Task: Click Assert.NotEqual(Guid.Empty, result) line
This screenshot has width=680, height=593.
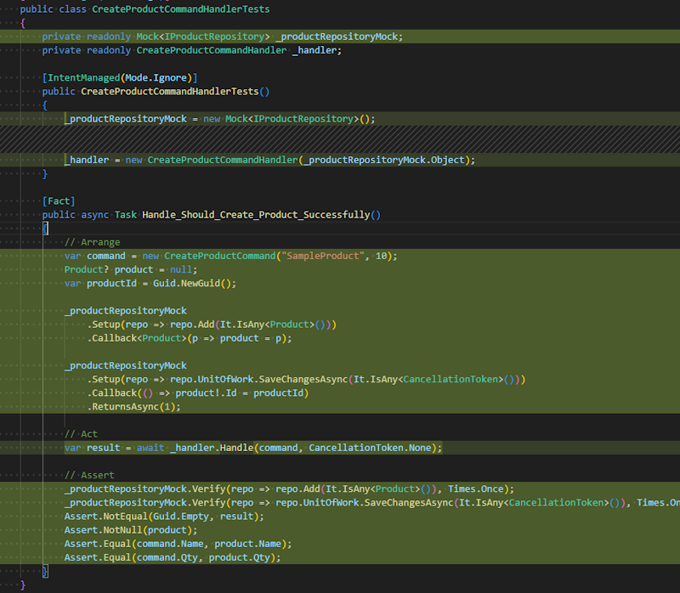Action: [x=164, y=517]
